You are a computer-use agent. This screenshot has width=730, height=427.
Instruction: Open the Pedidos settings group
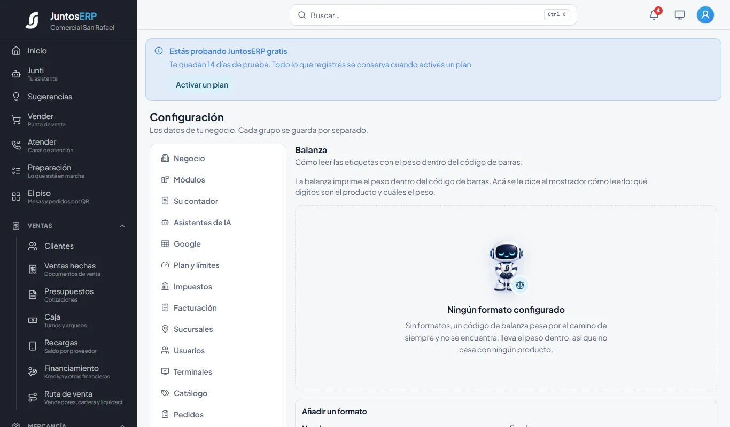click(218, 415)
